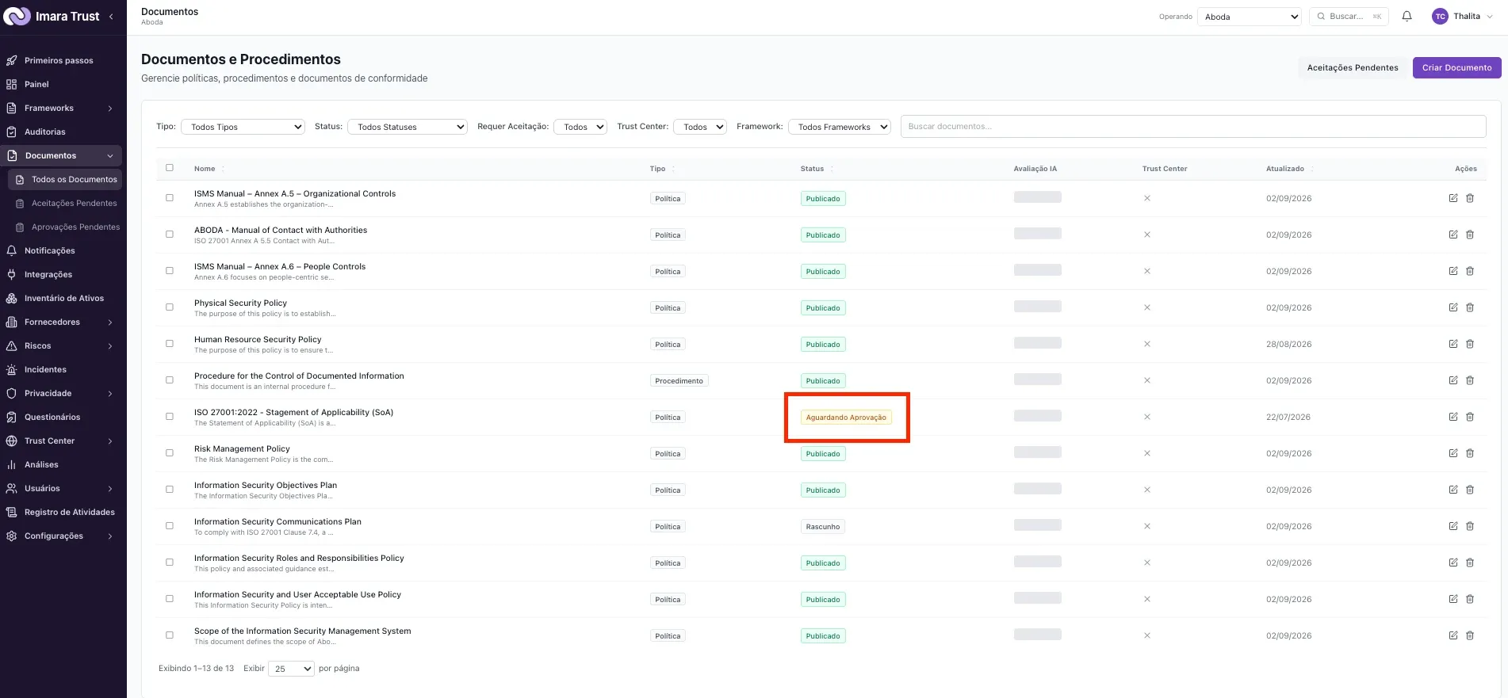The image size is (1508, 698).
Task: Open the Physical Security Policy document
Action: coord(240,303)
